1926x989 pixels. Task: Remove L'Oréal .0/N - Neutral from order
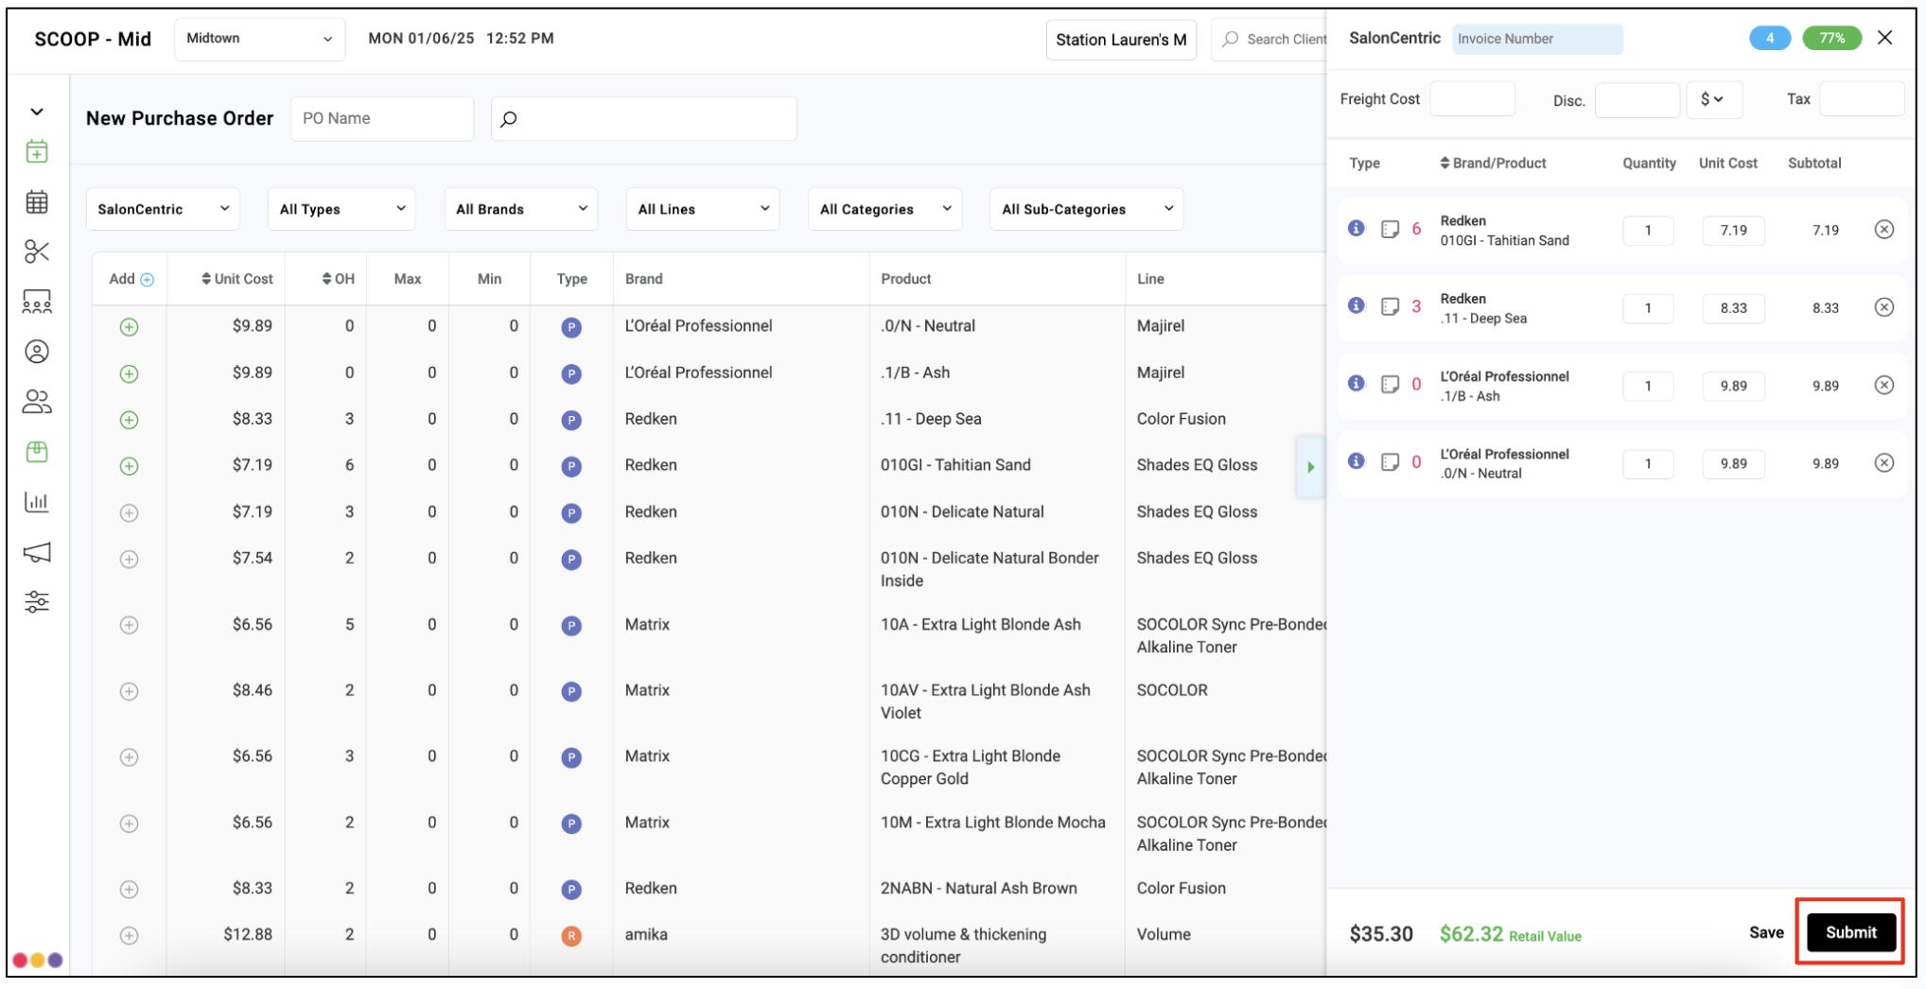[x=1884, y=462]
